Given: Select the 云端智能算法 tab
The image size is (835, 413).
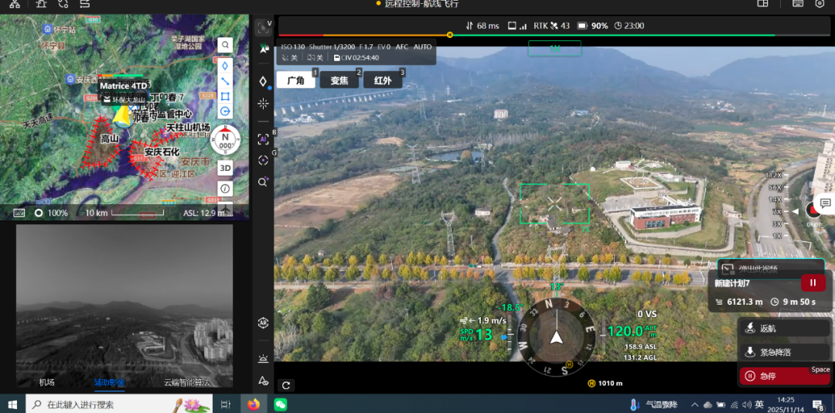Looking at the screenshot, I should click(187, 382).
